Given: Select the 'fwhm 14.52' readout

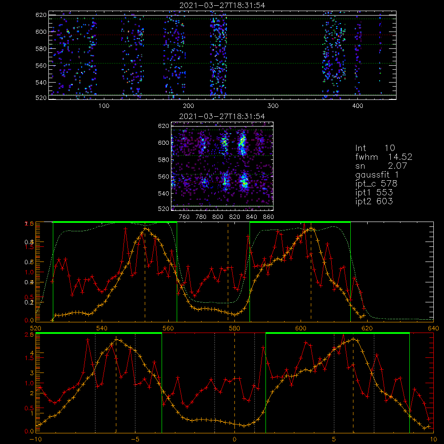Looking at the screenshot, I should pyautogui.click(x=384, y=157).
